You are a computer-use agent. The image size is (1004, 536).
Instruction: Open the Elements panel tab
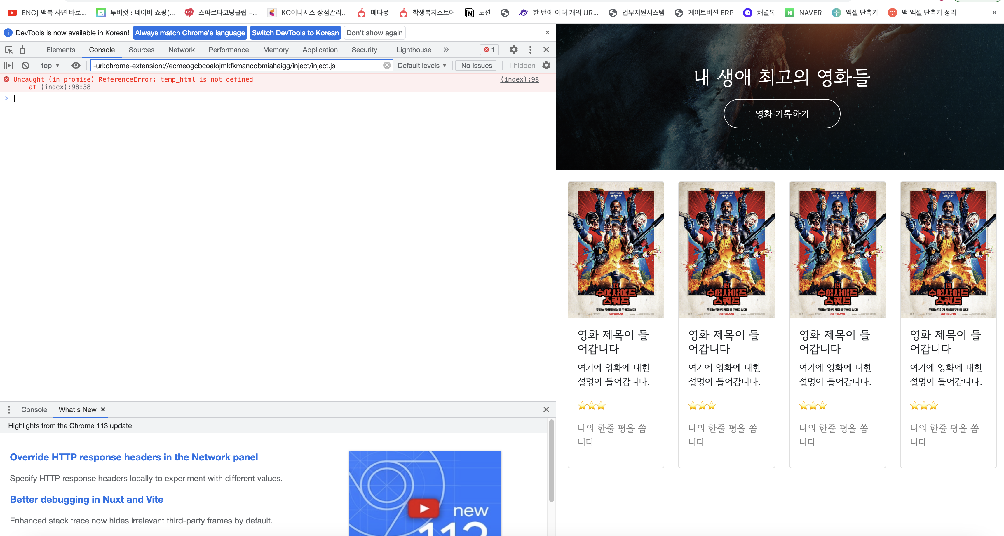point(61,50)
